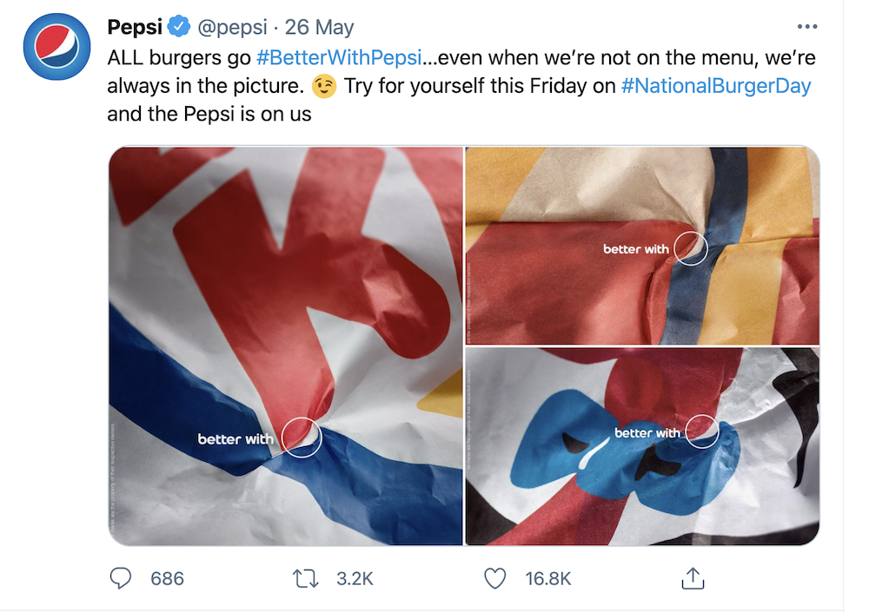The image size is (869, 612).
Task: Like the tweet with heart icon
Action: click(494, 578)
